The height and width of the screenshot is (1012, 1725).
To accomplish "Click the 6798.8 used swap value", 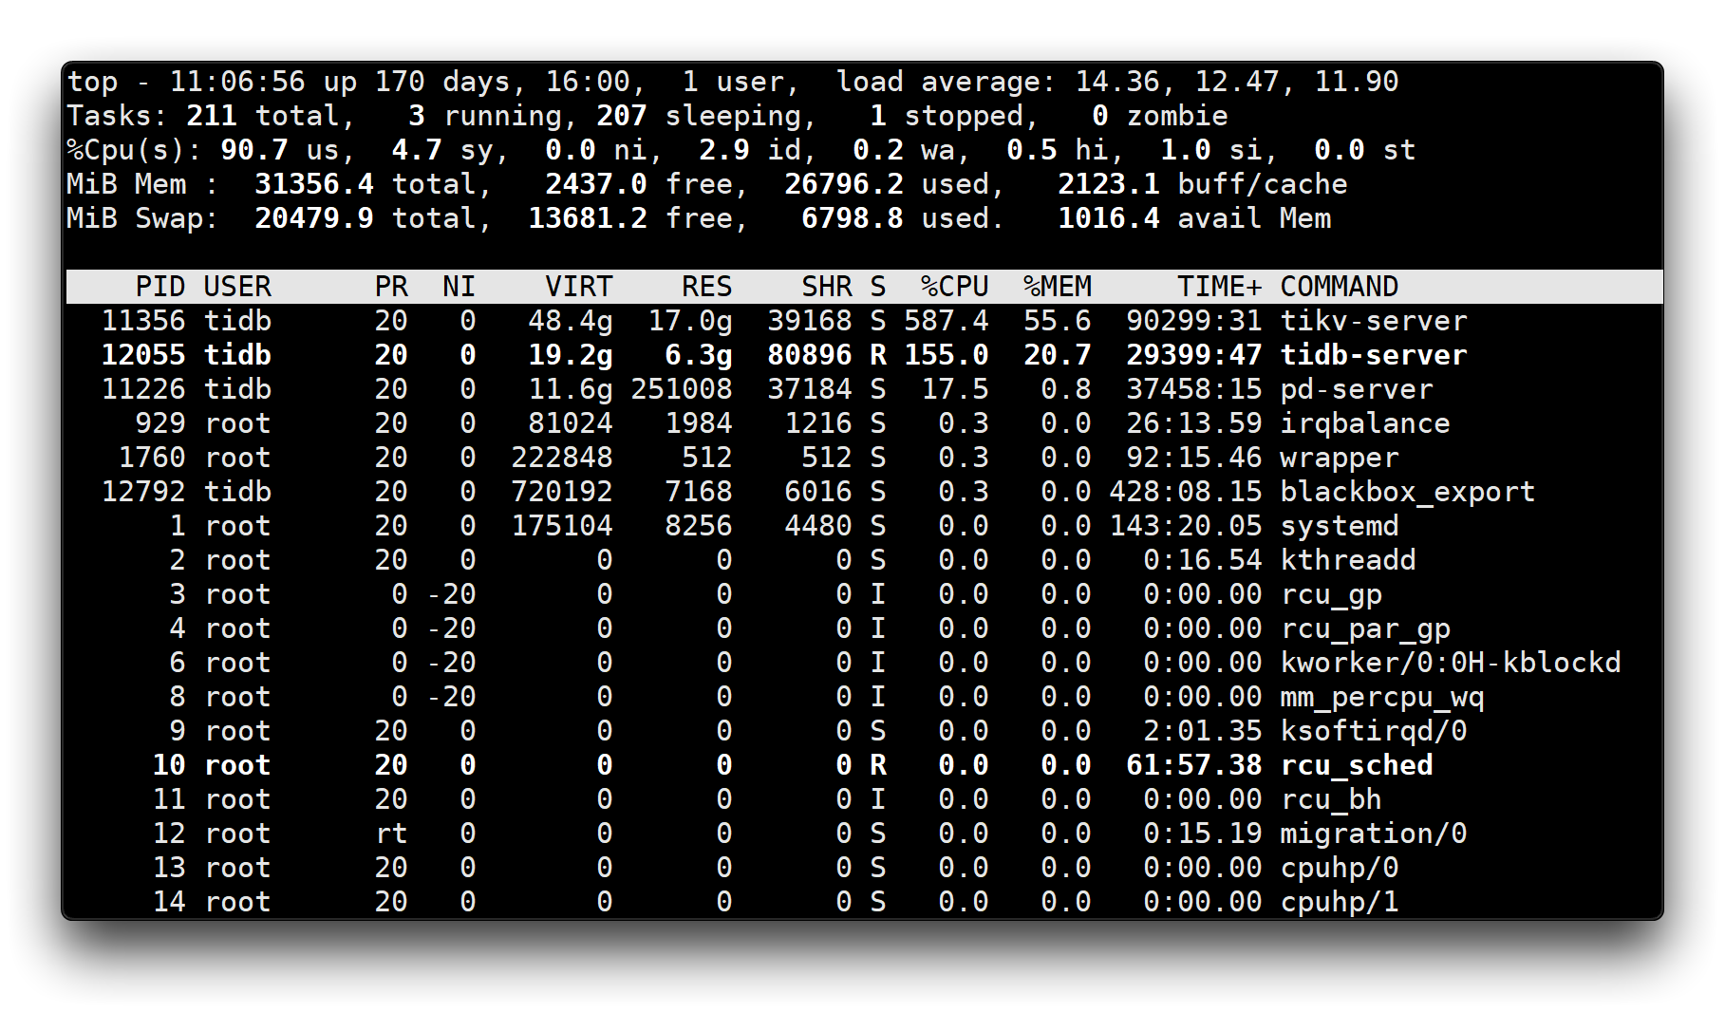I will tap(853, 218).
